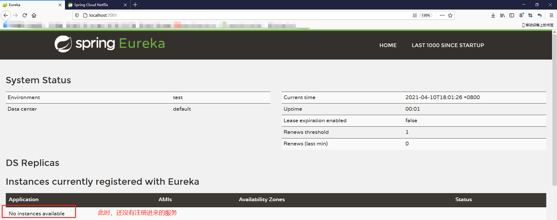Go back with the browser back arrow
The height and width of the screenshot is (220, 557).
coord(6,15)
